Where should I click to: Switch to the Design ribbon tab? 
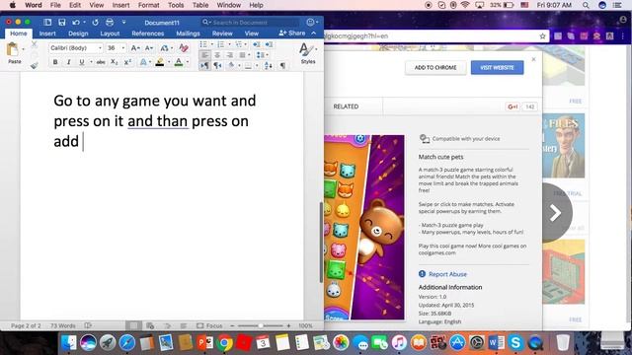[x=78, y=34]
